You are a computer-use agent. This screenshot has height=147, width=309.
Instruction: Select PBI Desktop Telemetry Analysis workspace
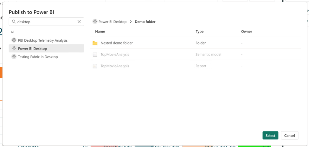(x=43, y=40)
